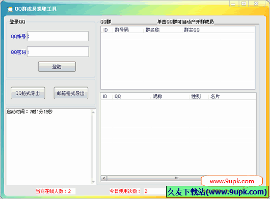Viewport: 270px width, 199px height.
Task: Click the log panel scroll up arrow
Action: 93,112
